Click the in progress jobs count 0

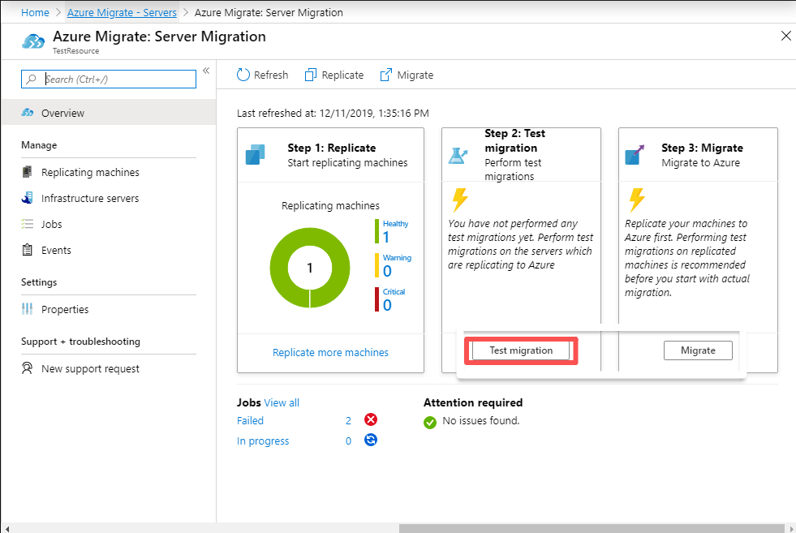348,441
